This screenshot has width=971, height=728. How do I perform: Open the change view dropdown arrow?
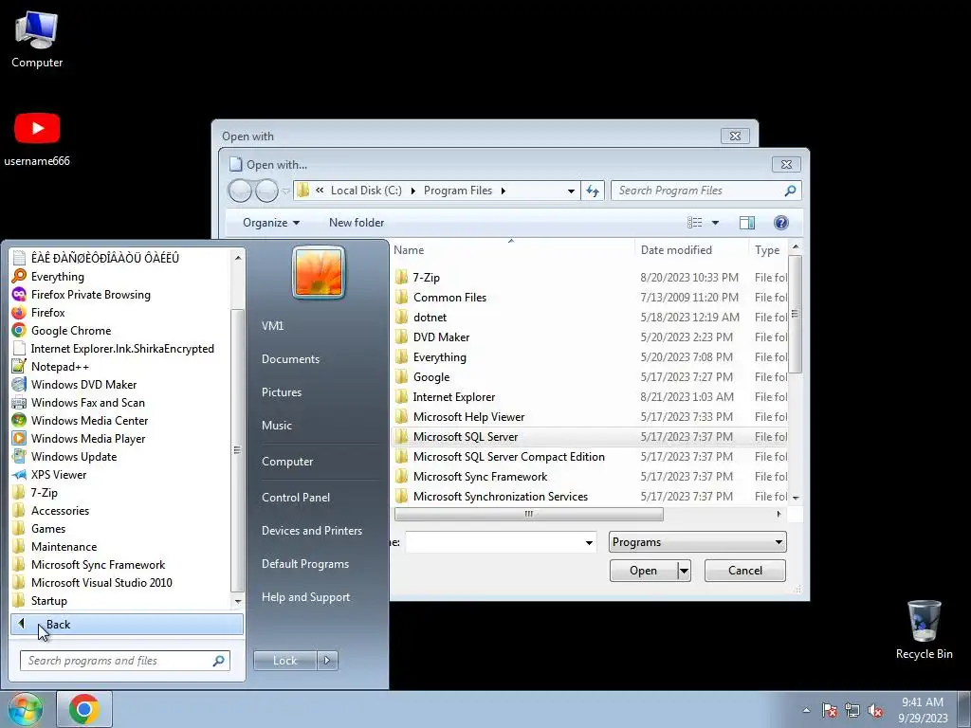tap(715, 222)
